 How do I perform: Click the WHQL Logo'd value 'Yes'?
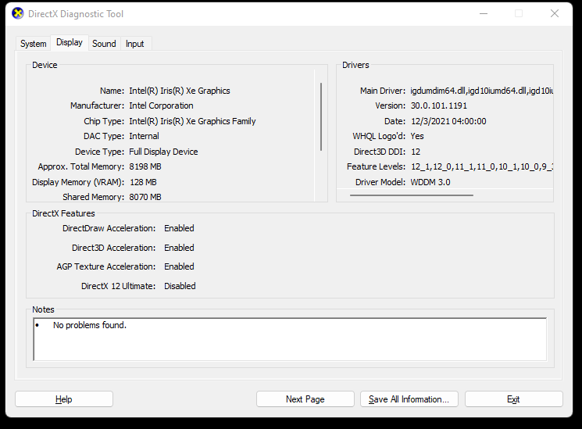click(x=417, y=136)
